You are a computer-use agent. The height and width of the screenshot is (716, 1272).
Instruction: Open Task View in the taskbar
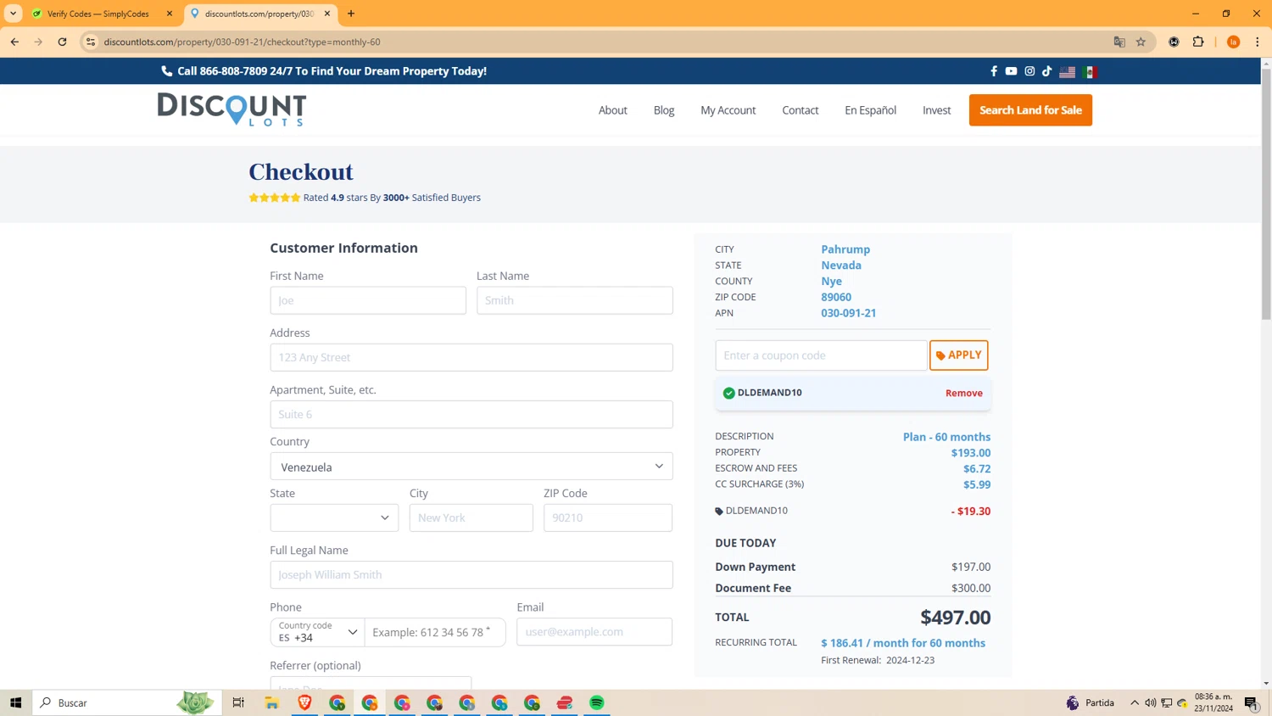click(238, 702)
